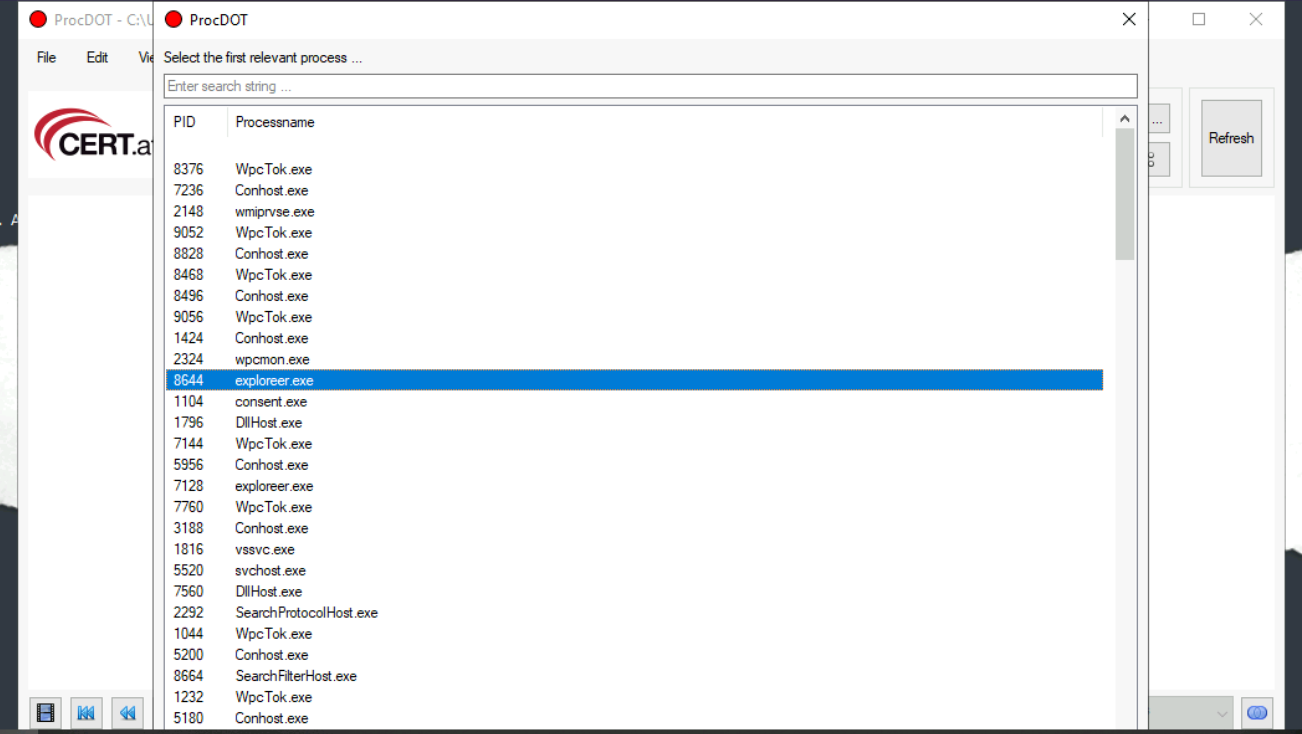This screenshot has width=1302, height=734.
Task: Open the File menu
Action: pyautogui.click(x=46, y=58)
